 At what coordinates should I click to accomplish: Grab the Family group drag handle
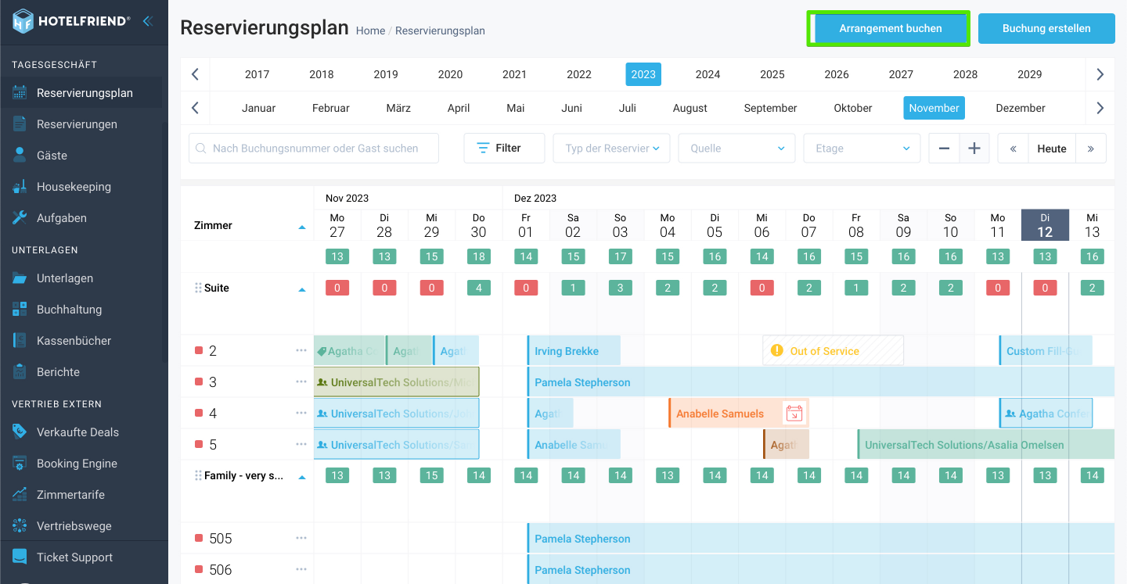pos(198,475)
